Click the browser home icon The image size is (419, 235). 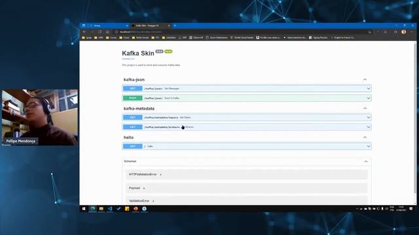107,32
